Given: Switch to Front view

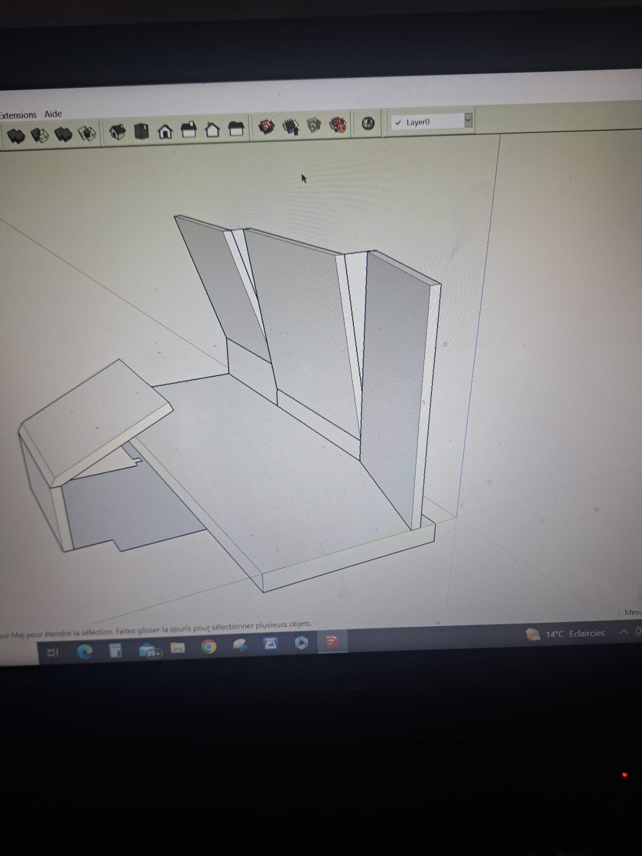Looking at the screenshot, I should click(x=166, y=131).
